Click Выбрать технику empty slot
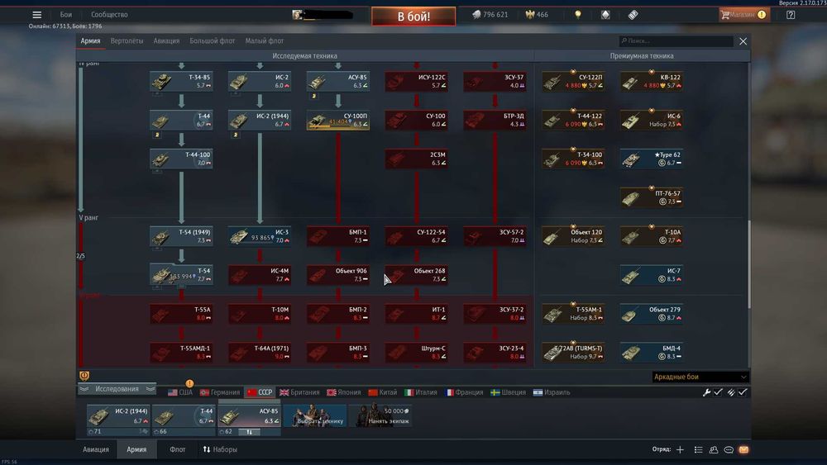The image size is (827, 465). pyautogui.click(x=315, y=416)
